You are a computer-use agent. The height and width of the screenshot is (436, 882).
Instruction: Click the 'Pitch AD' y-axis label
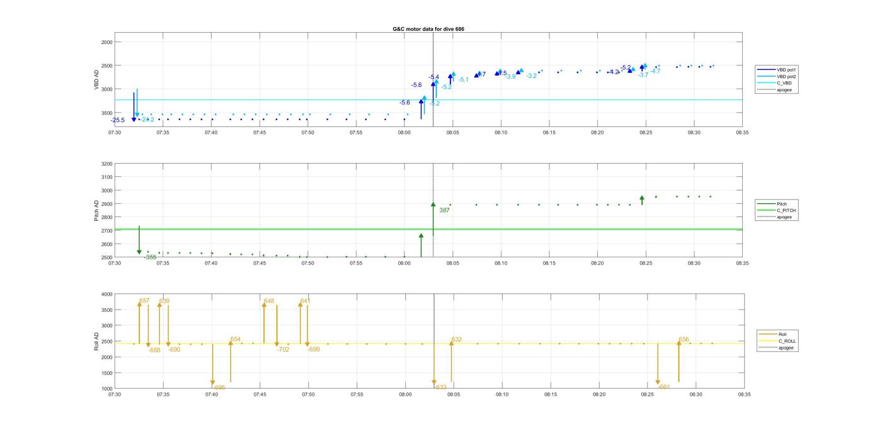(x=97, y=210)
